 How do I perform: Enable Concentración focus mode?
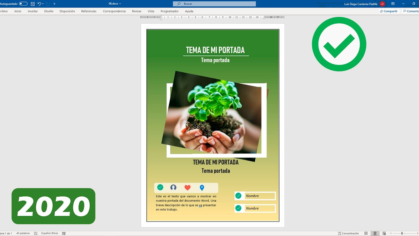349,233
